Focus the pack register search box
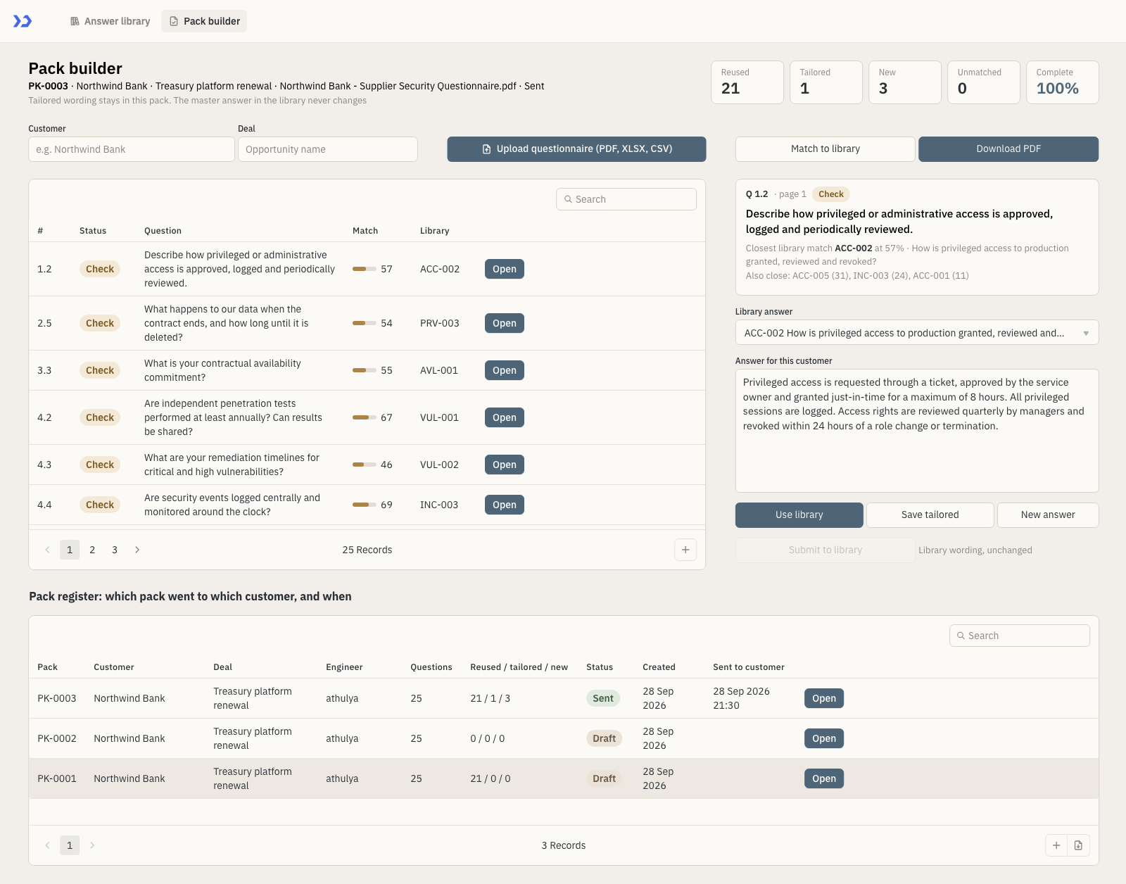 pos(1019,636)
